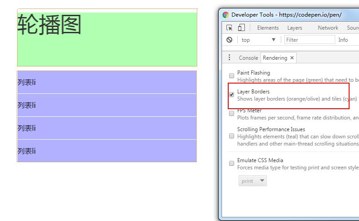Click the clear console icon
359x221 pixels.
point(229,40)
